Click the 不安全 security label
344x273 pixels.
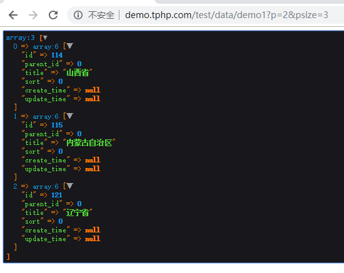pyautogui.click(x=101, y=15)
